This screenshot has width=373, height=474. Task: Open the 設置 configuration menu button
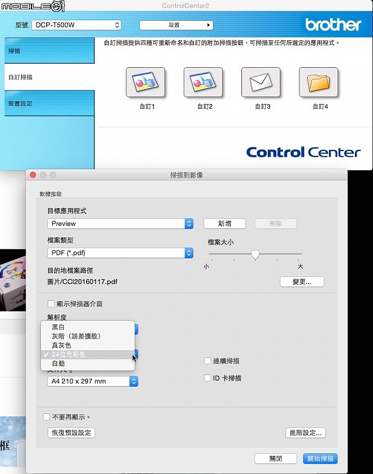(x=176, y=25)
